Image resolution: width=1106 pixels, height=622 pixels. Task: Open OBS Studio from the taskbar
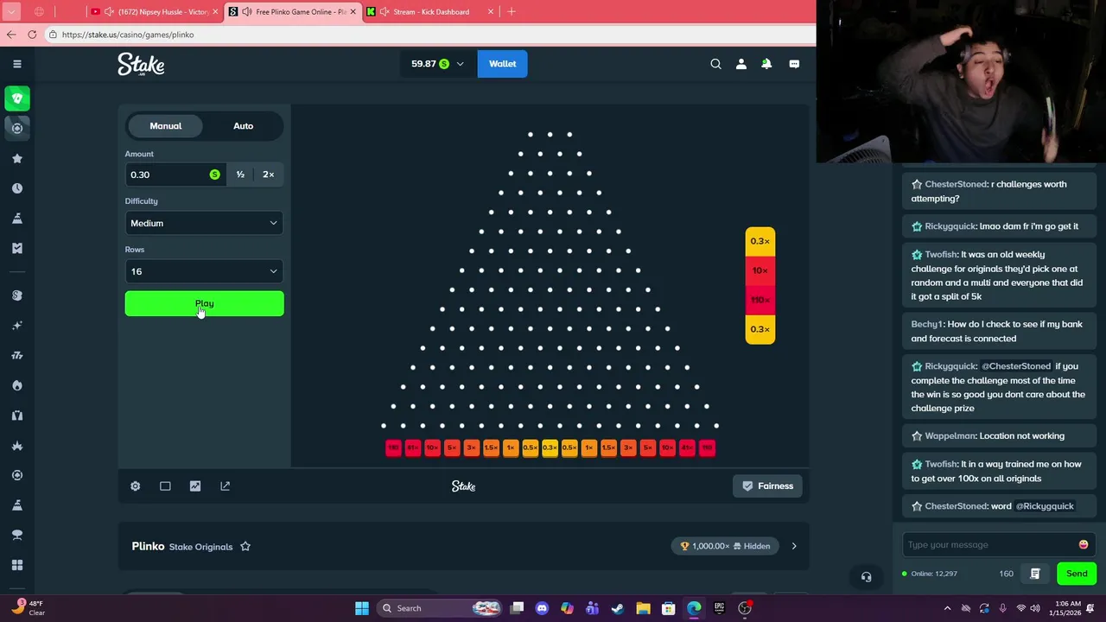[745, 608]
